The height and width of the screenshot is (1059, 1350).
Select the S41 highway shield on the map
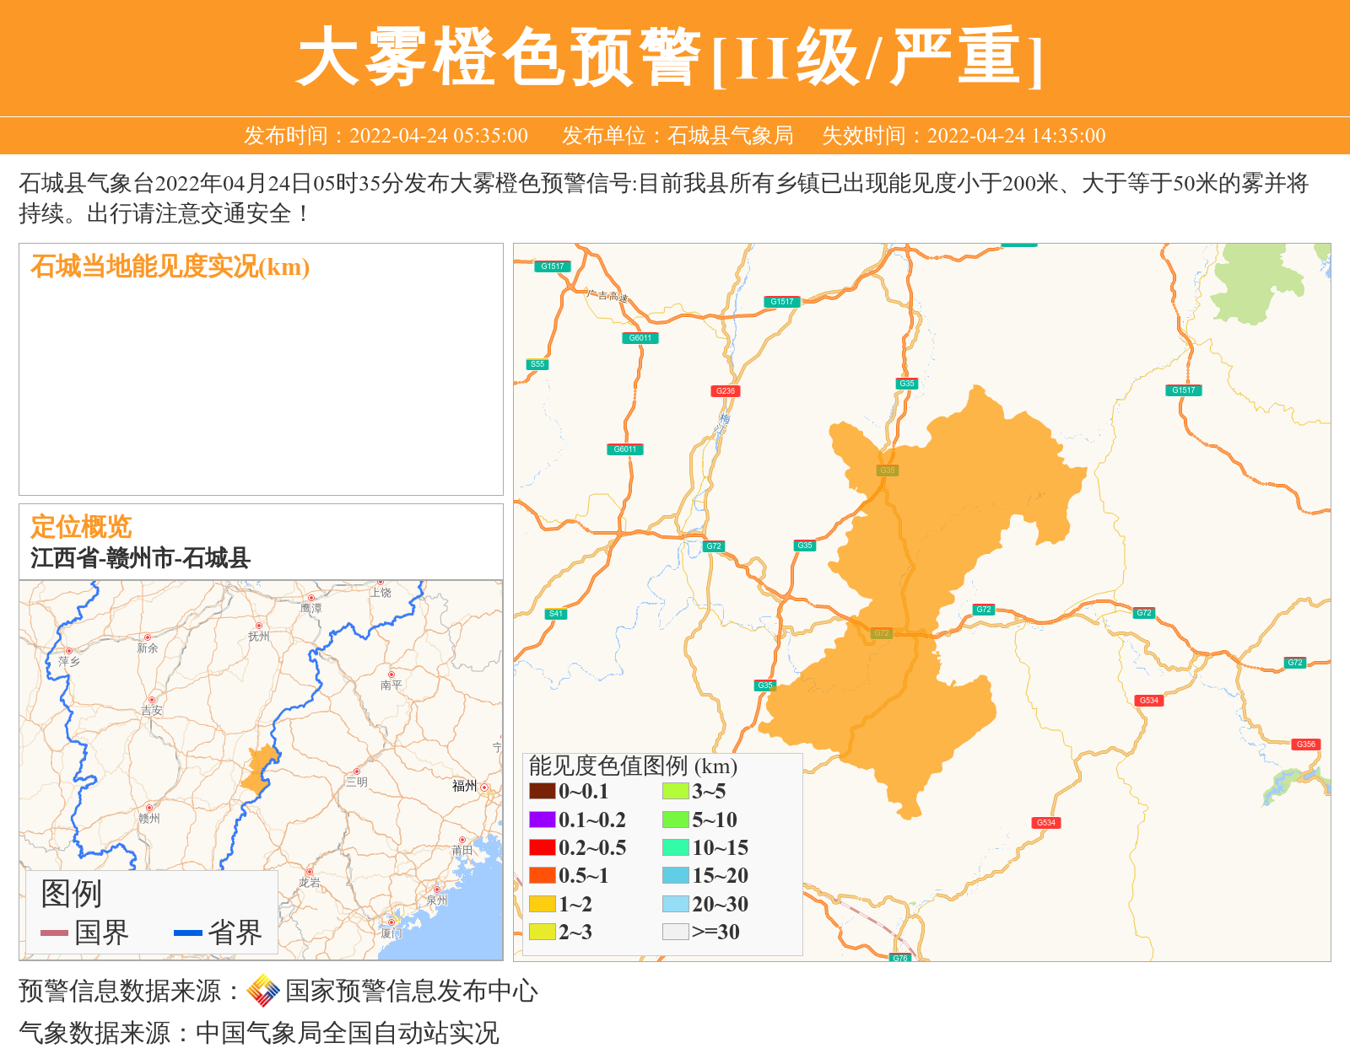(555, 614)
